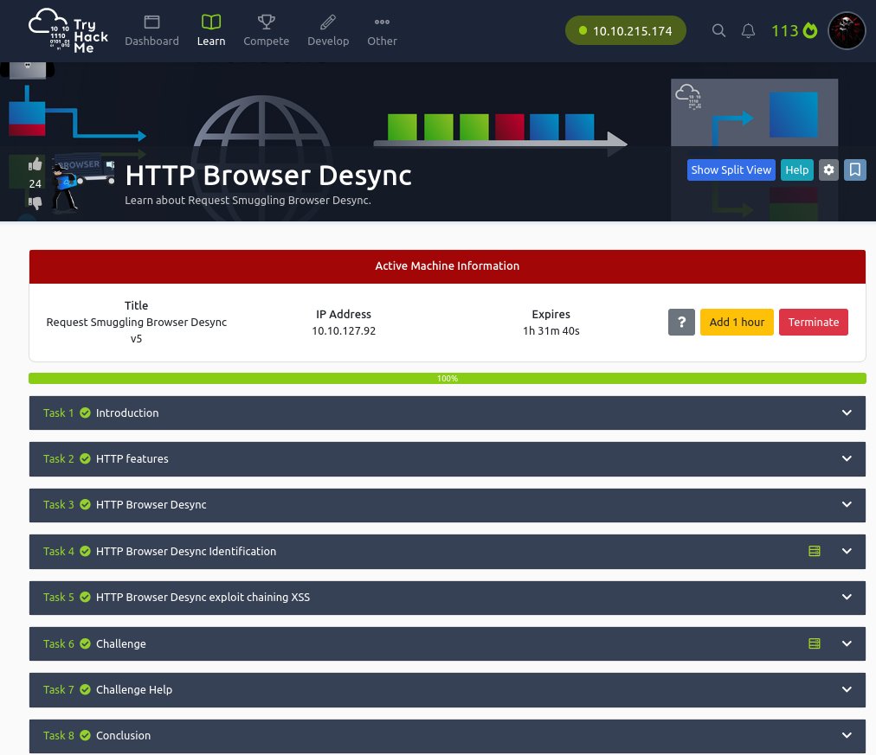Click Task 6 green completed checkmark
876x755 pixels.
[85, 644]
